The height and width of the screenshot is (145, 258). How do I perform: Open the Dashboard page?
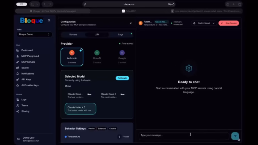pos(27,50)
